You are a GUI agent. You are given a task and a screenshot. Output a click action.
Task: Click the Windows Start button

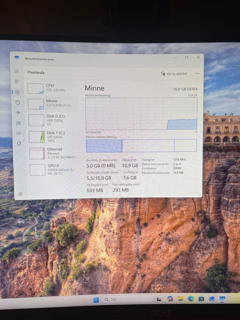[96, 300]
